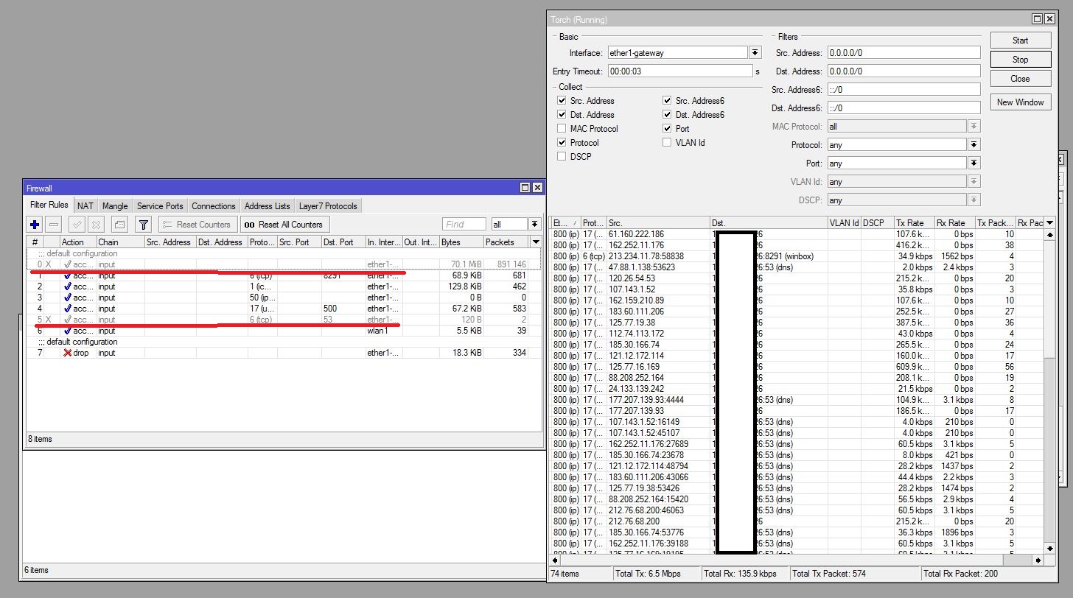Click the Reset All Counters button
The height and width of the screenshot is (598, 1073).
(284, 225)
